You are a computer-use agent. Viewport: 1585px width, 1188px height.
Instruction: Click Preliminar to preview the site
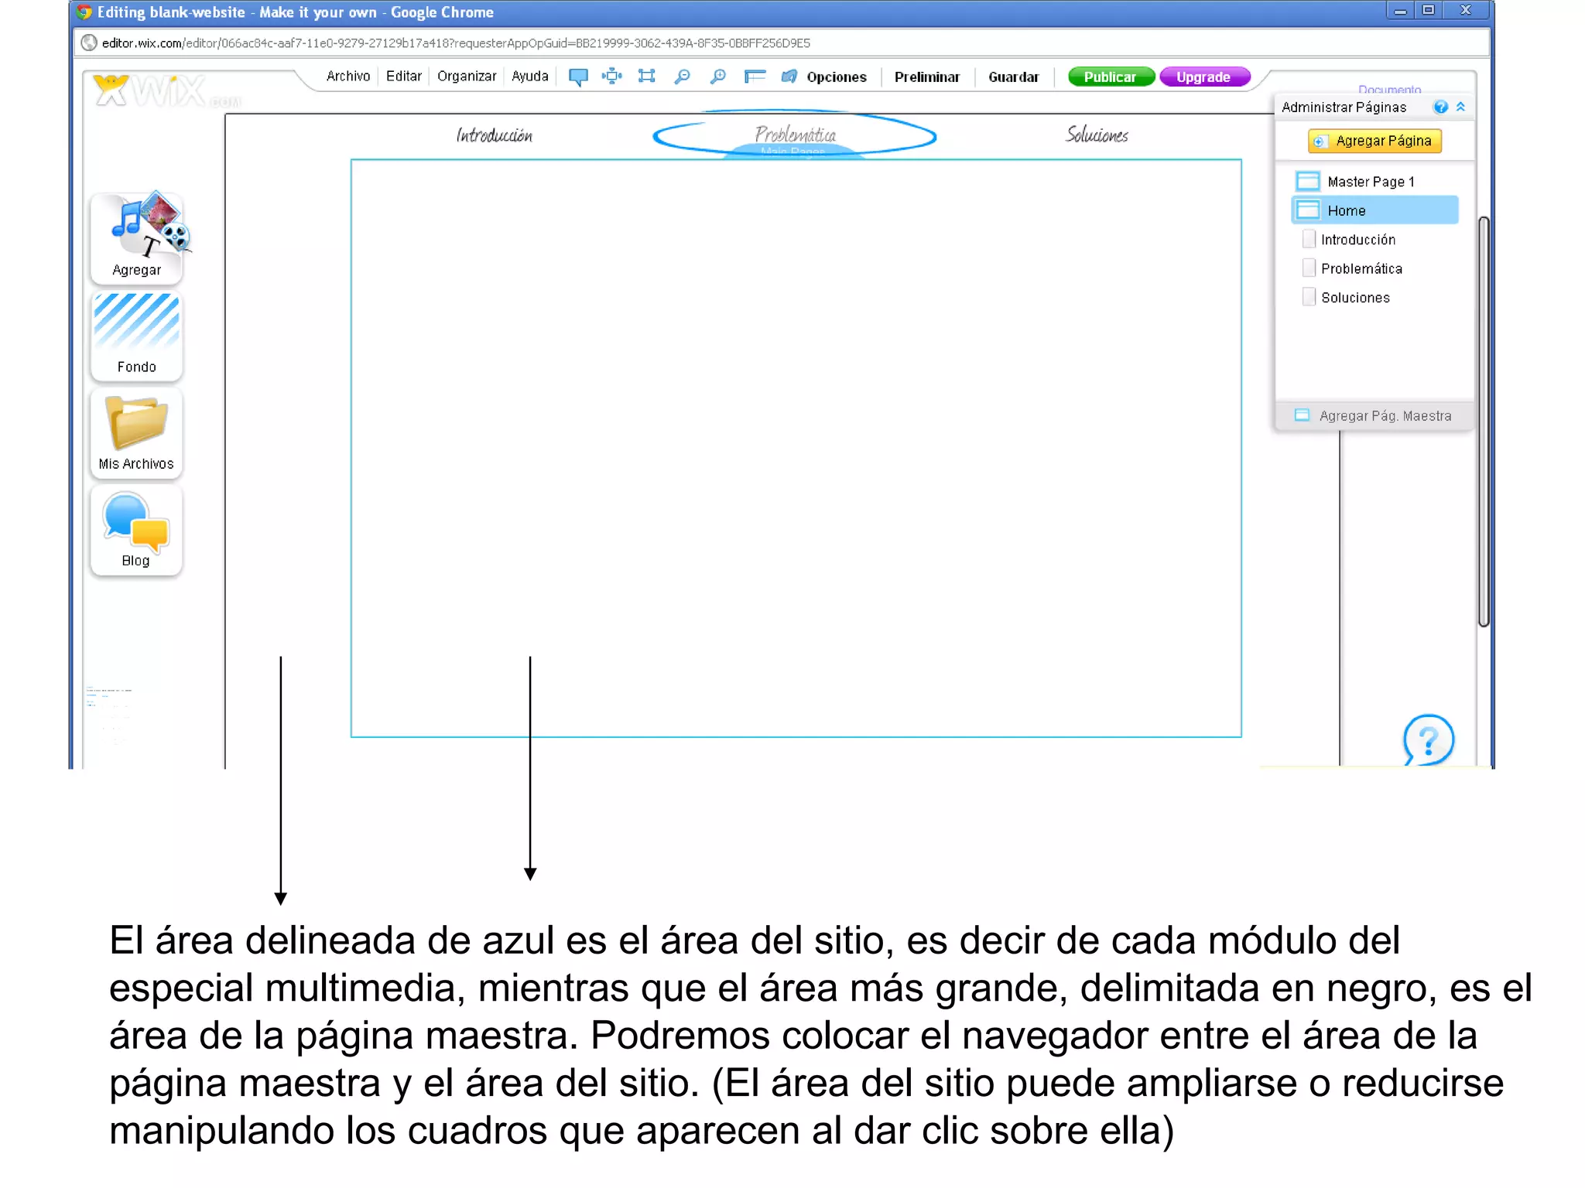pyautogui.click(x=927, y=77)
